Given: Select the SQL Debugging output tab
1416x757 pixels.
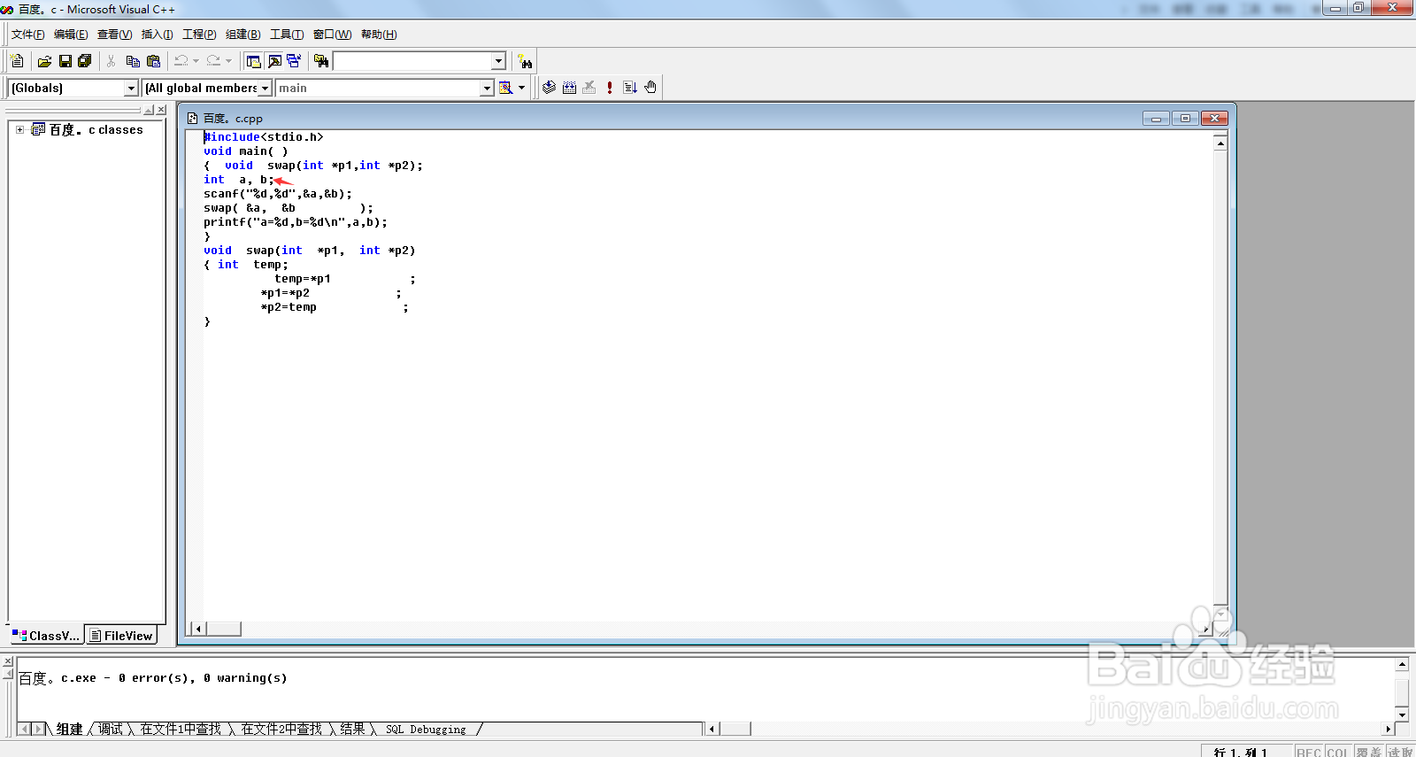Looking at the screenshot, I should click(426, 730).
